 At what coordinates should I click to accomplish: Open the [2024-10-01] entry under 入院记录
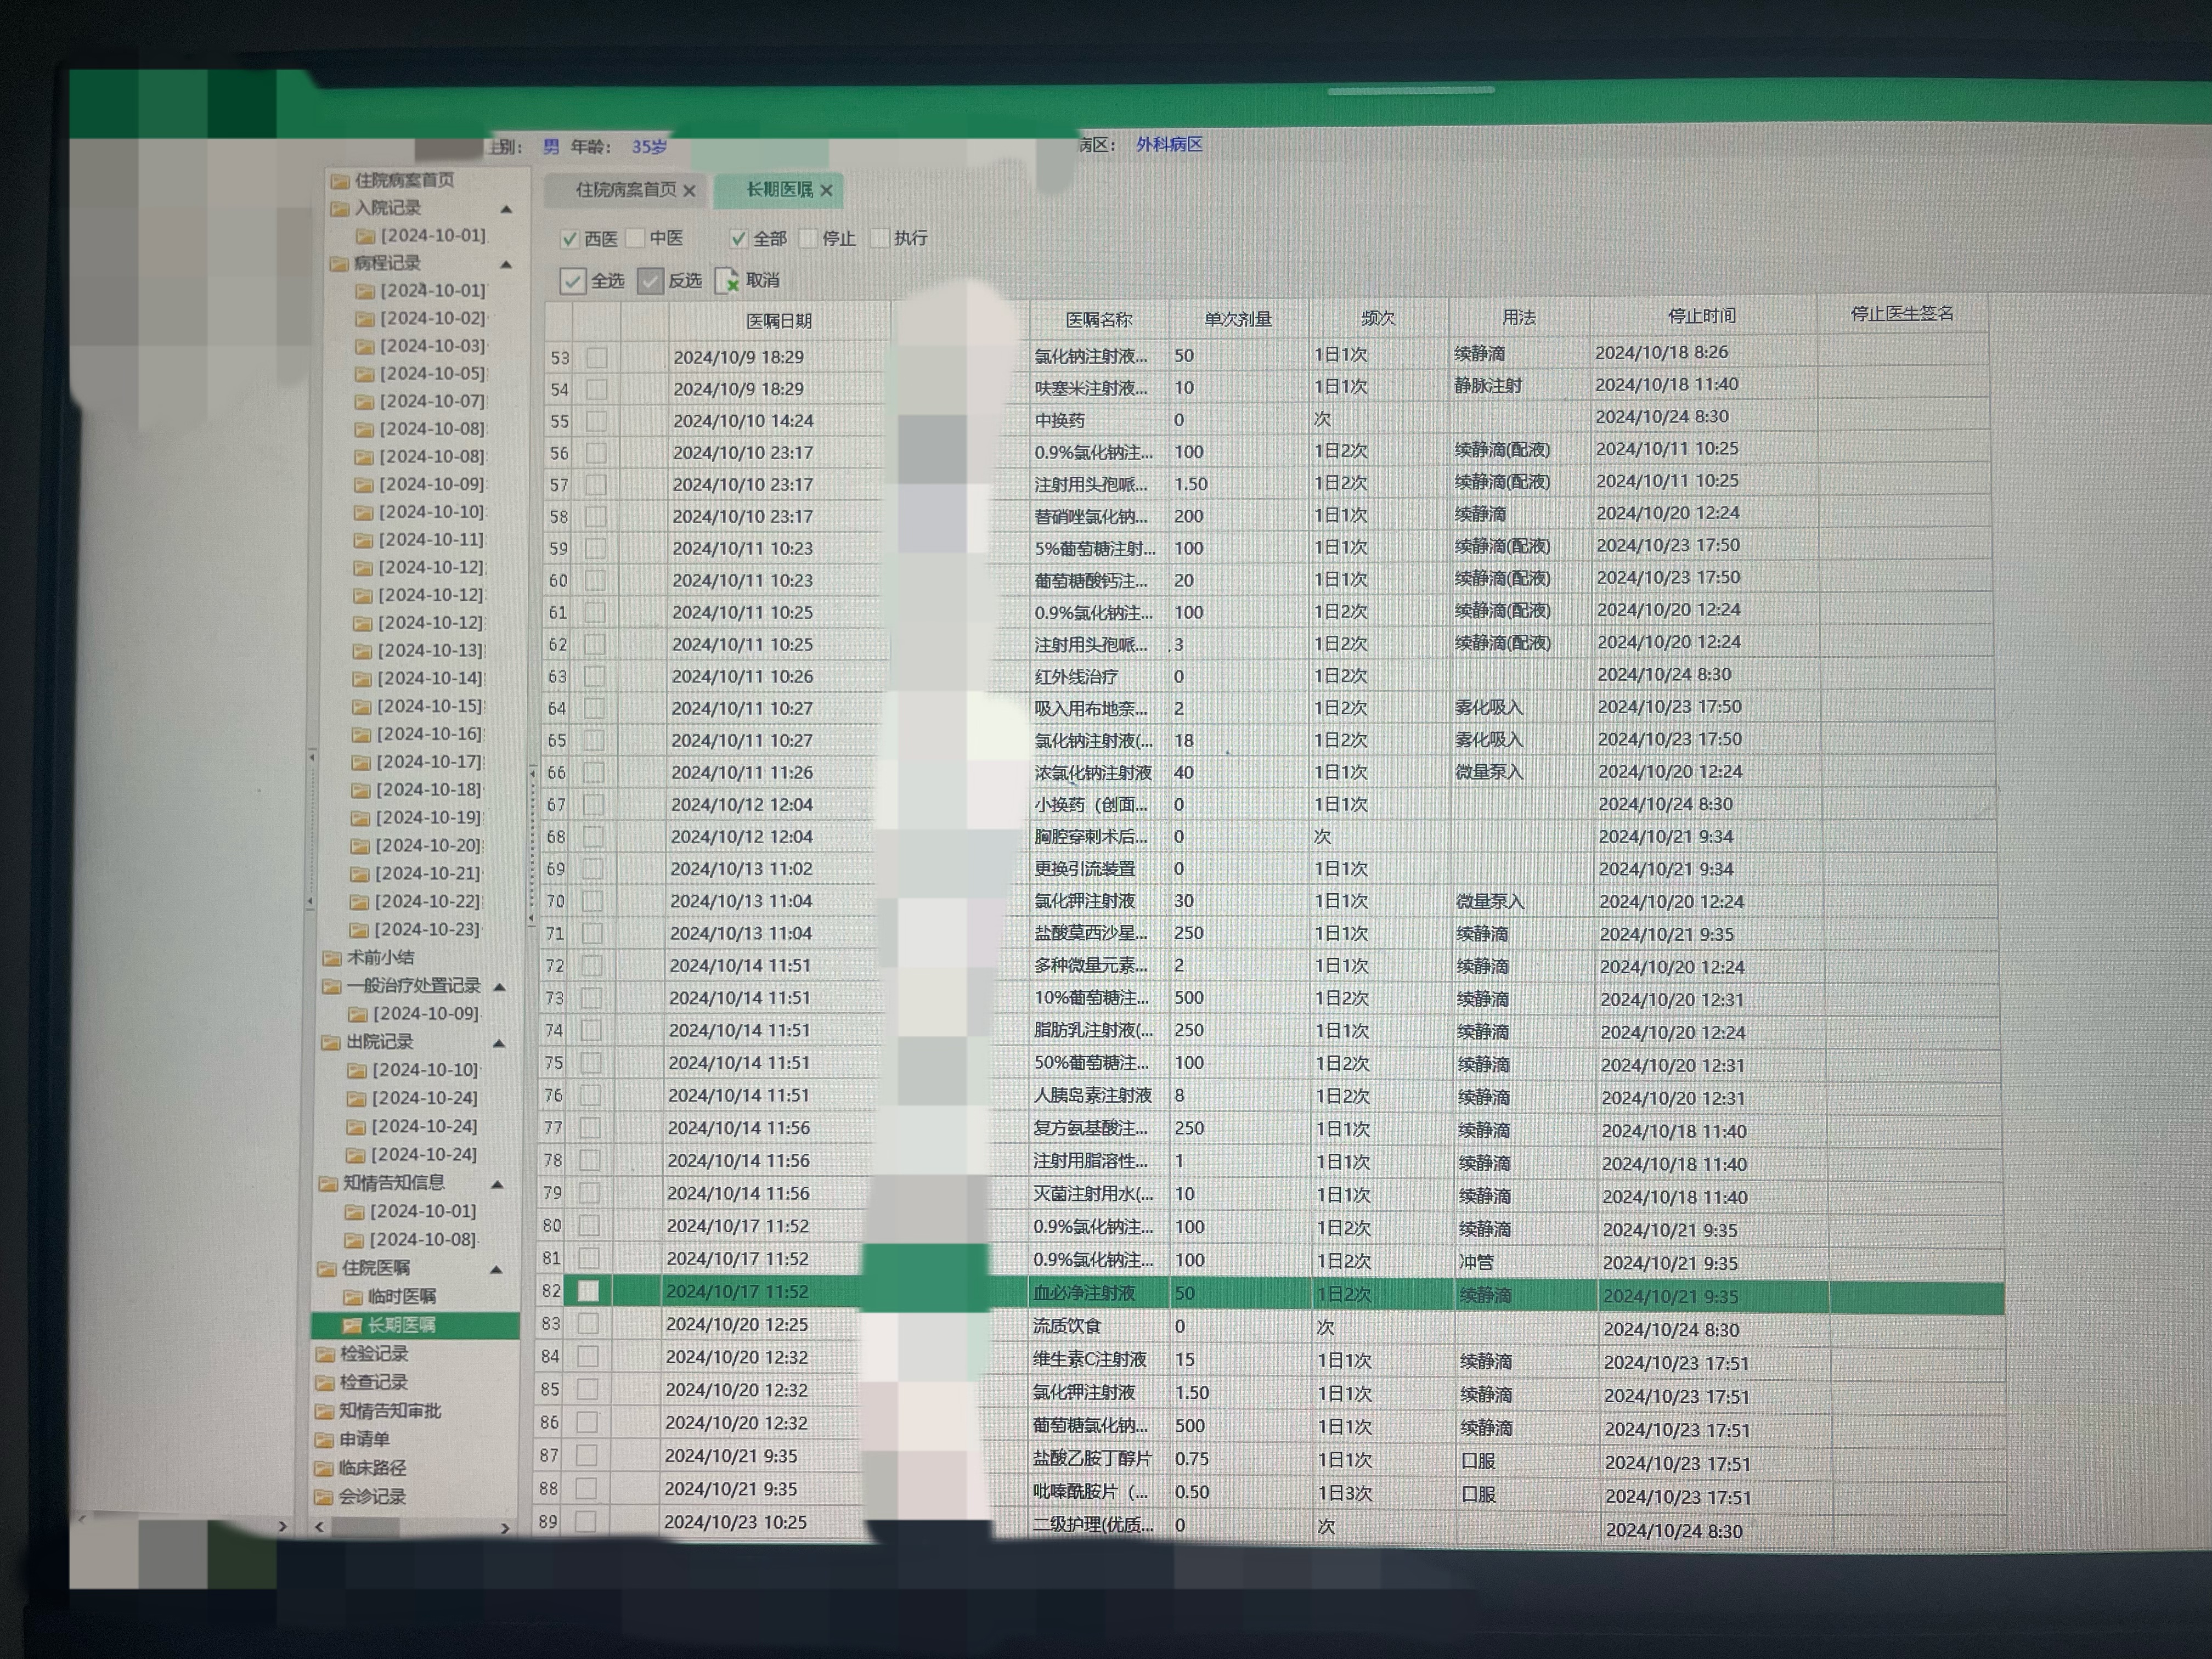click(421, 236)
